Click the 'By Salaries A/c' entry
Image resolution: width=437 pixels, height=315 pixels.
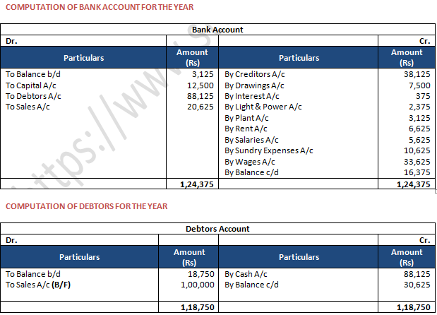pos(251,140)
